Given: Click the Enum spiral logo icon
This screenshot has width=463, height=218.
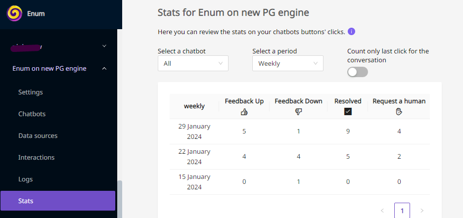Looking at the screenshot, I should (x=14, y=13).
